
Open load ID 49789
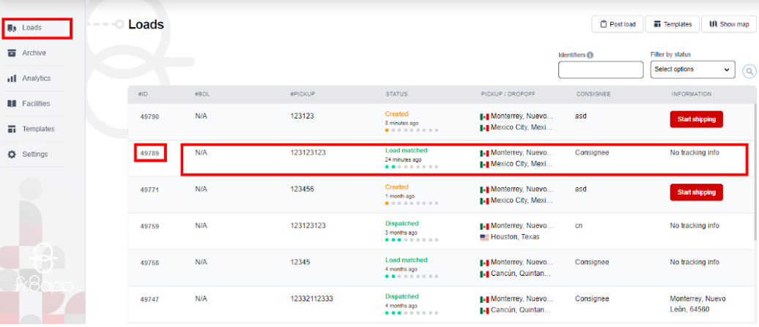coord(149,153)
